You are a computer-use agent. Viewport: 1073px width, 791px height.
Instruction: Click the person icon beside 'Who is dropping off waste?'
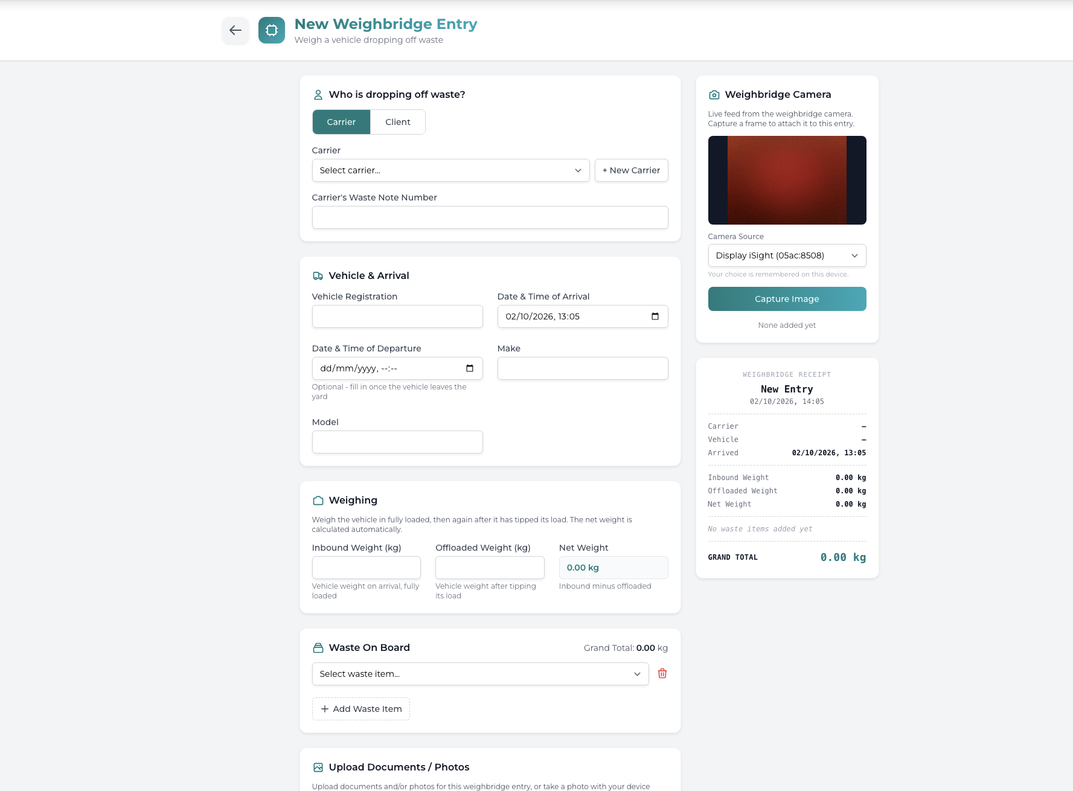click(x=318, y=95)
